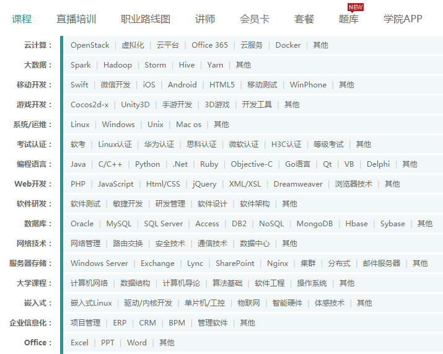Click the 敏捷开发 link
The width and height of the screenshot is (443, 354).
point(128,204)
